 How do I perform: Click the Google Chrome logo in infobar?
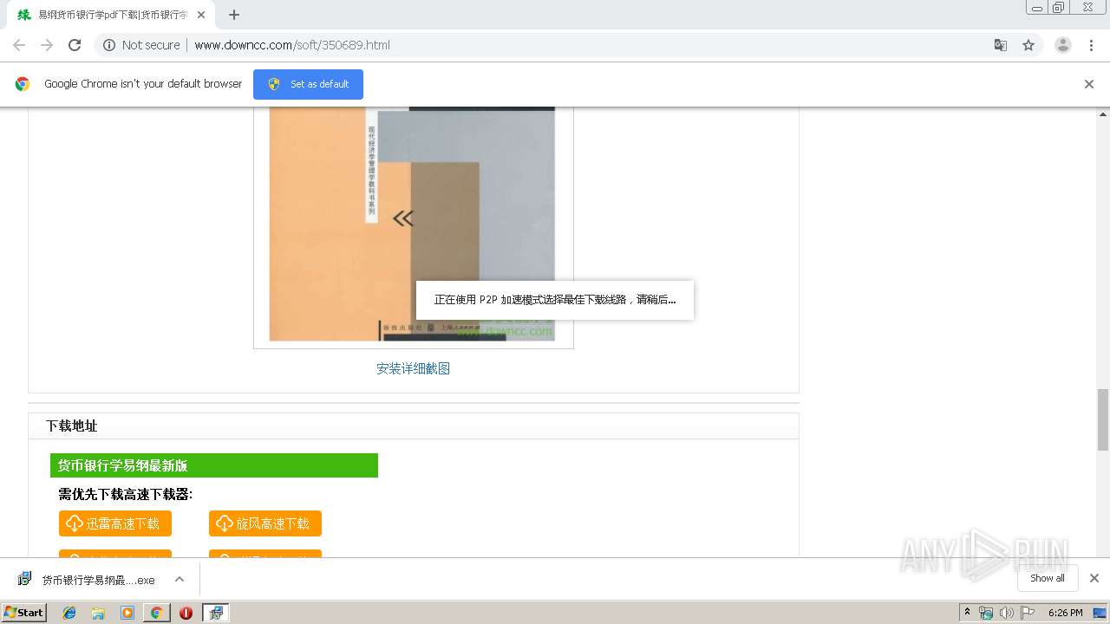click(23, 84)
